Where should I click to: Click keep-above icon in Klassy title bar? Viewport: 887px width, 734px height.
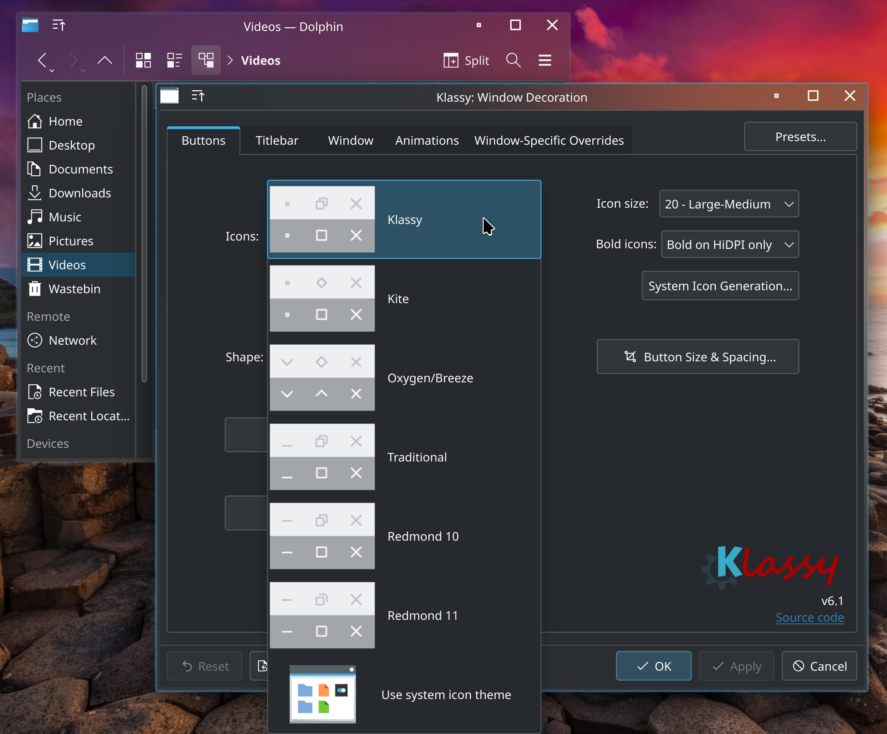click(198, 96)
